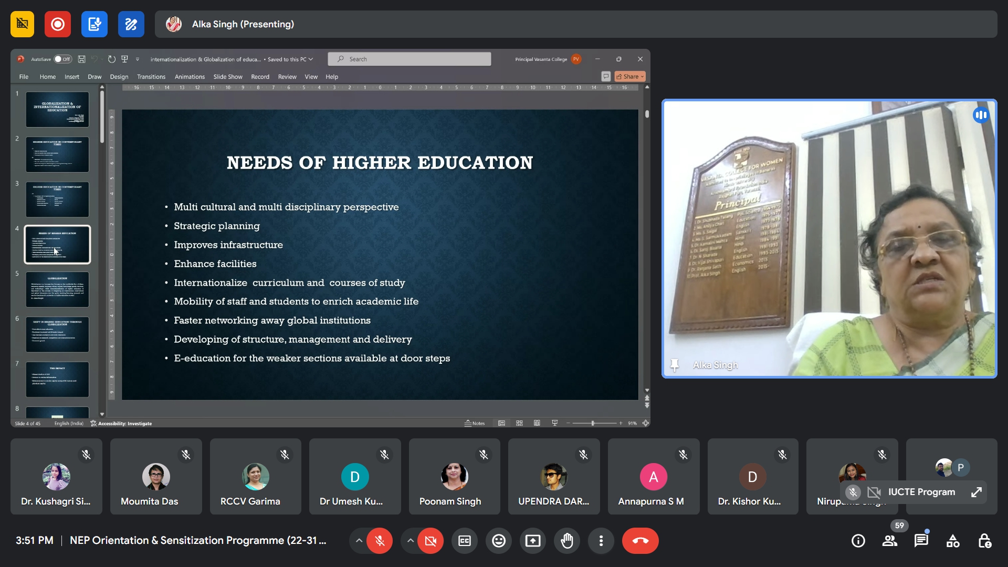
Task: Open the meeting chat panel
Action: tap(921, 541)
